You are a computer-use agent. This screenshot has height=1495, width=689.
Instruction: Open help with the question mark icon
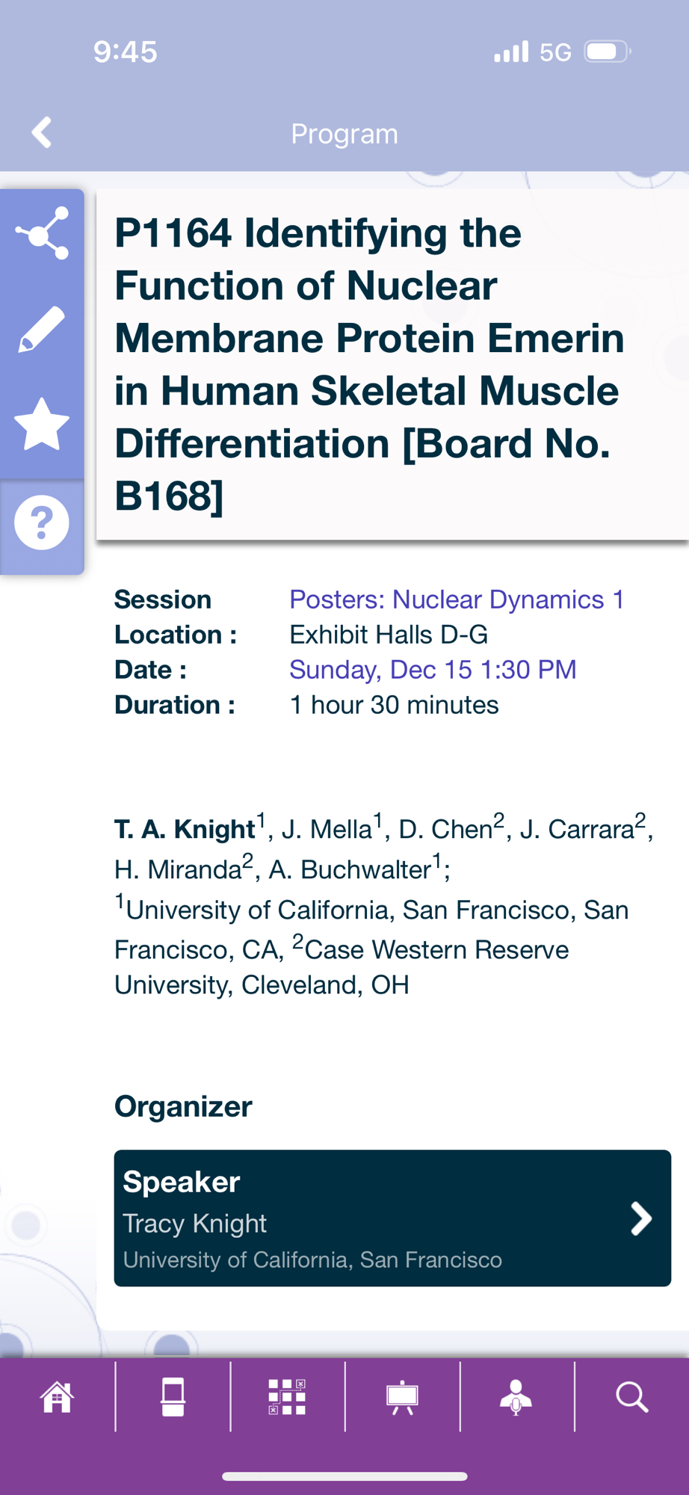pos(43,523)
